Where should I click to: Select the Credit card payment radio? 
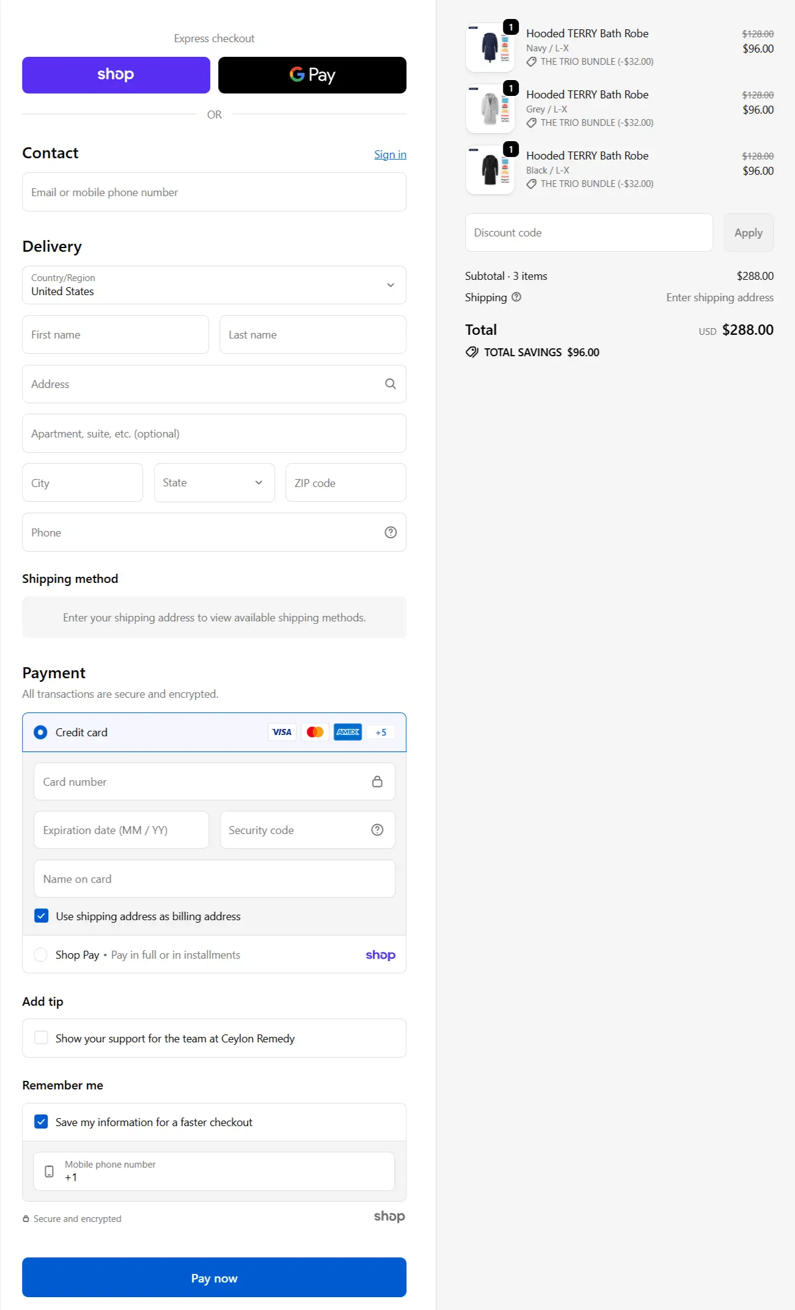40,732
